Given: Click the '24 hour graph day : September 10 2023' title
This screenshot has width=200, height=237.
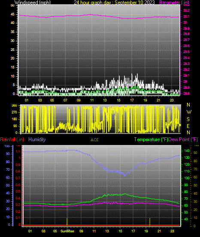Looking at the screenshot, I should point(114,3).
